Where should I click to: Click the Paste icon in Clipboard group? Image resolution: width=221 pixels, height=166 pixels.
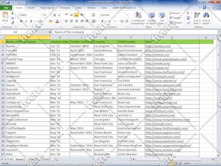click(x=5, y=17)
